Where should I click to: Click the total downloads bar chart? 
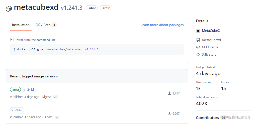pos(234,102)
